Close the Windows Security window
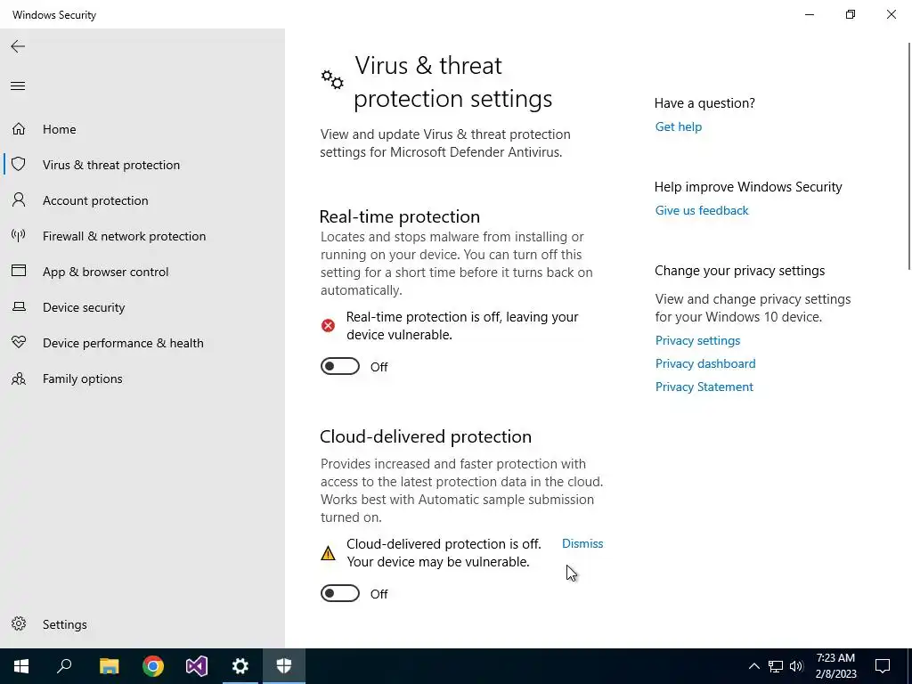 click(891, 14)
